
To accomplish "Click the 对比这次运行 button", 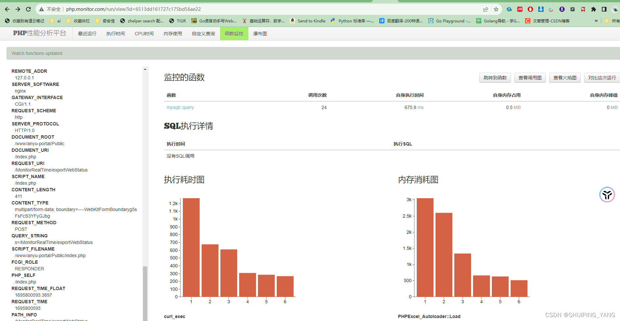I will (x=602, y=78).
